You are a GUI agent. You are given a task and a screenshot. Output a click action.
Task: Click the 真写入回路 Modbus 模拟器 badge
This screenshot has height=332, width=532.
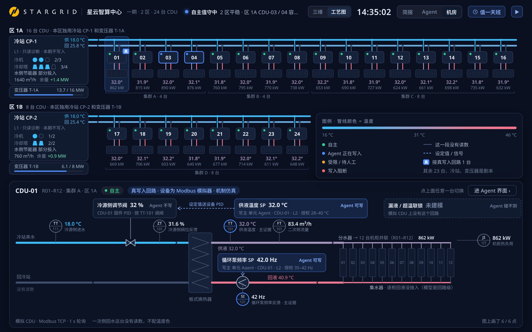click(183, 191)
